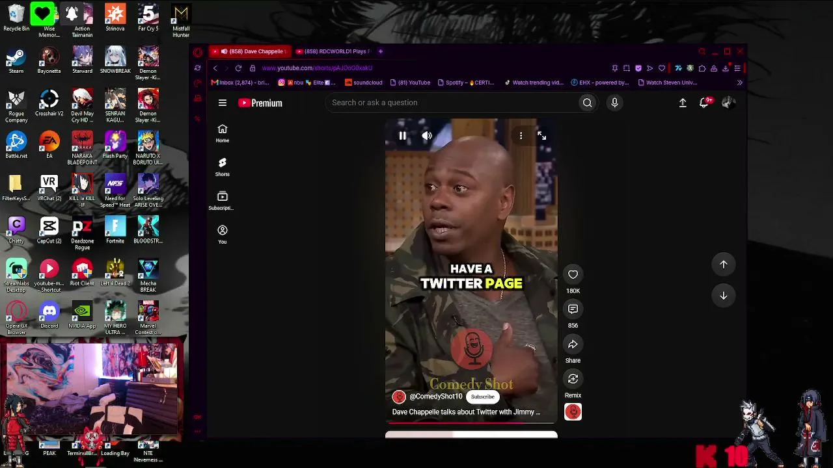Image resolution: width=833 pixels, height=468 pixels.
Task: Launch the Riot Client shortcut
Action: 82,272
